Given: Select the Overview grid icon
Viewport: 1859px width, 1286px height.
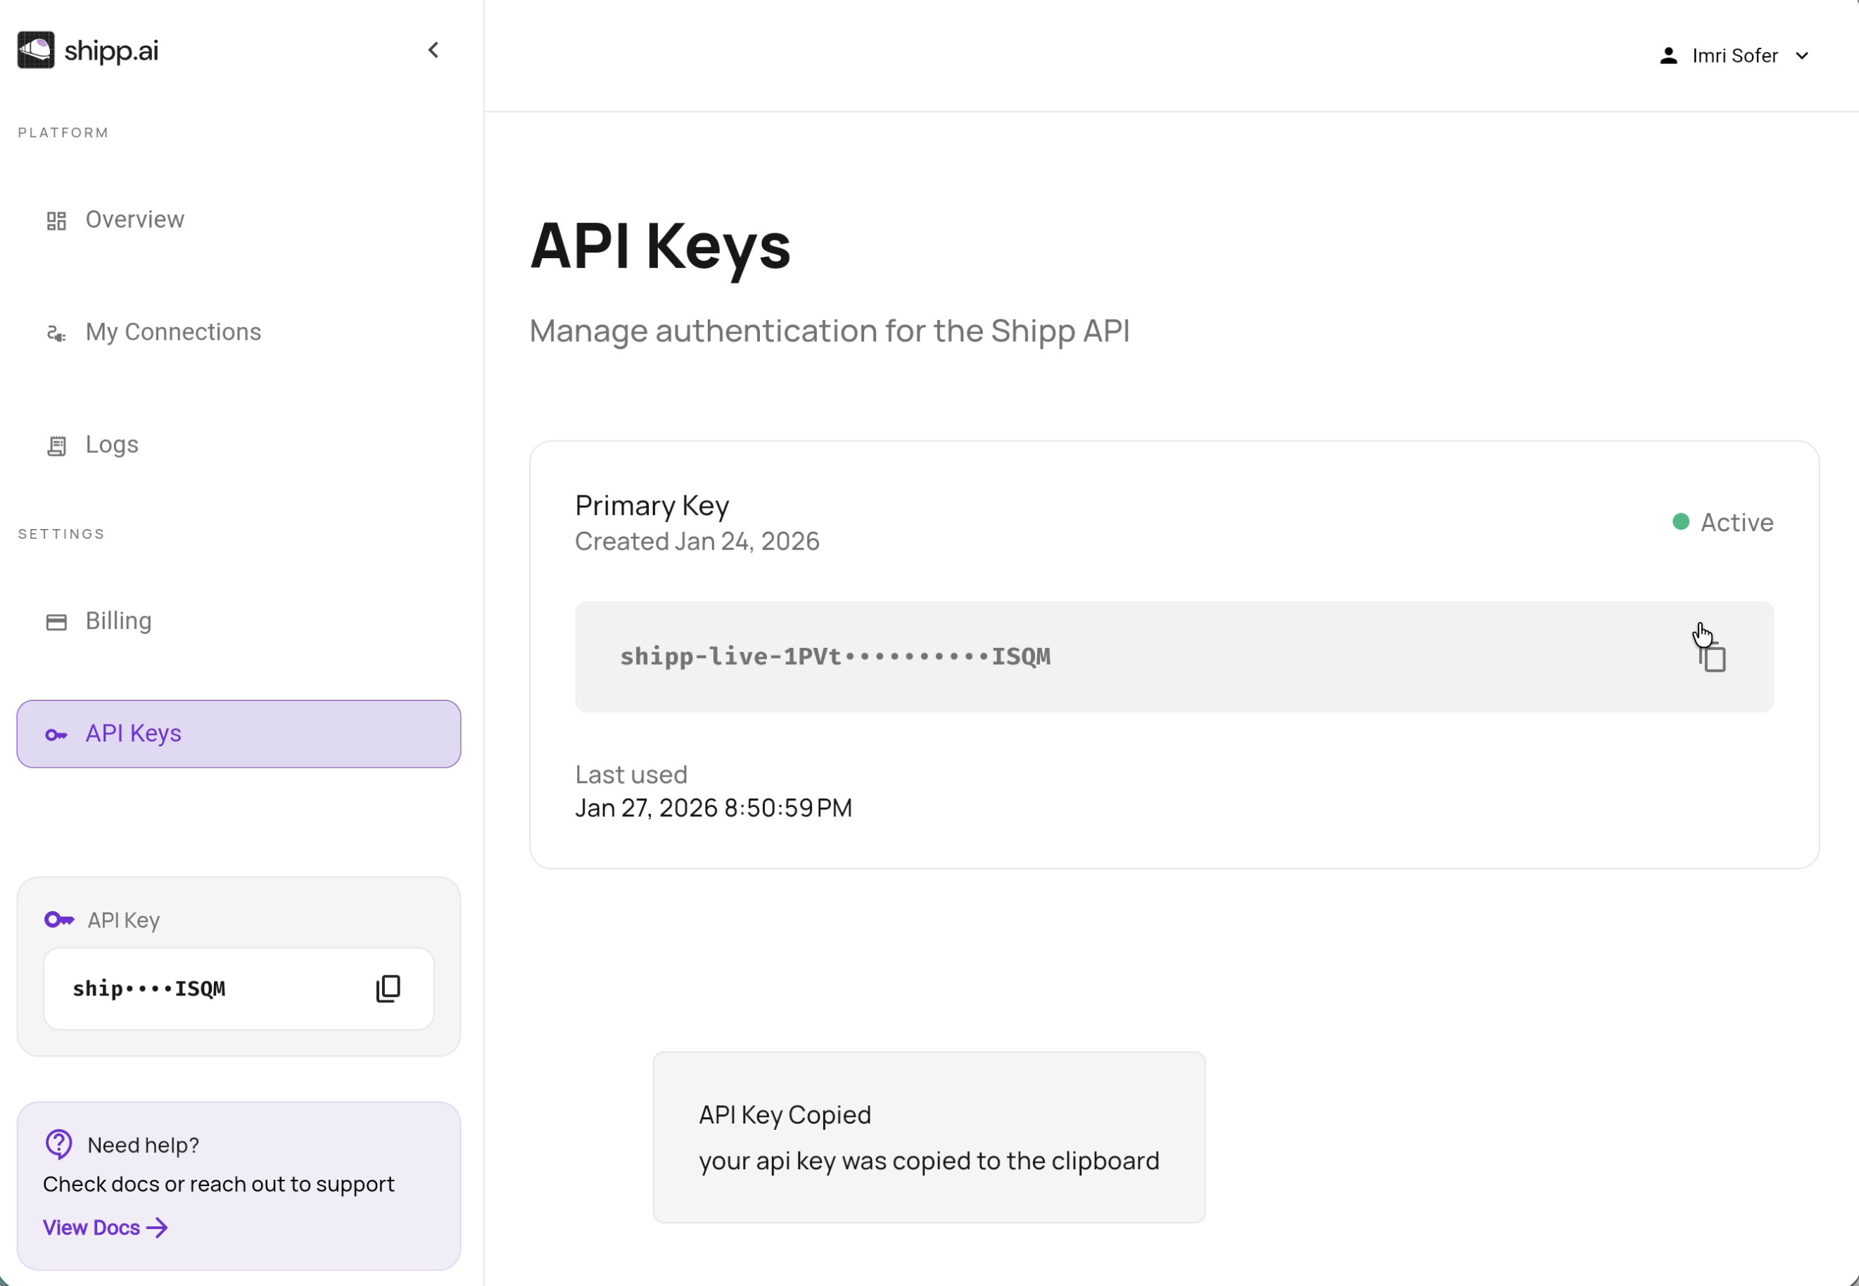Looking at the screenshot, I should tap(56, 220).
